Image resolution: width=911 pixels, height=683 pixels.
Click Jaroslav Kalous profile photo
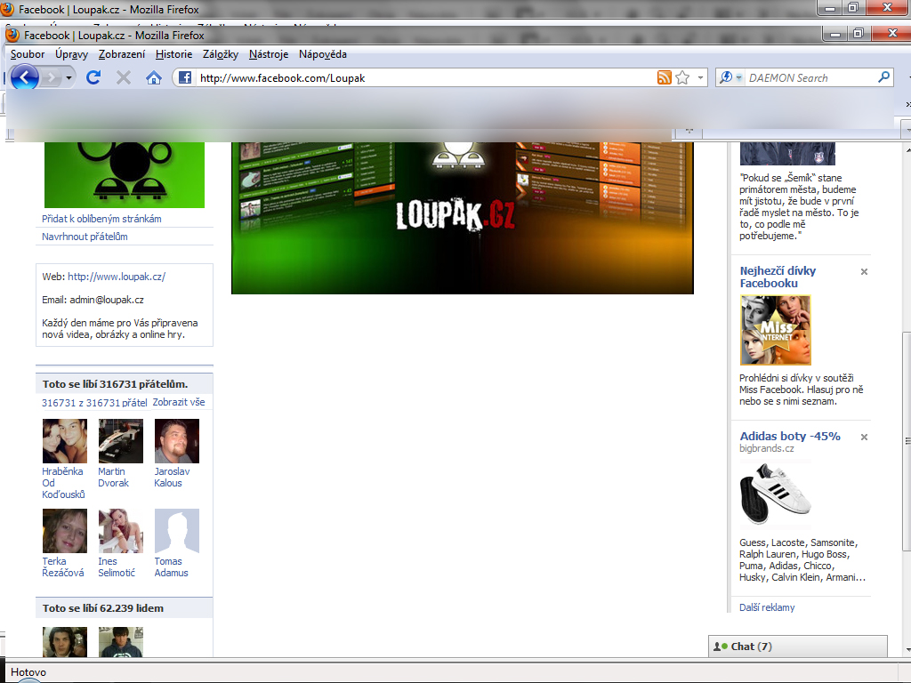[177, 441]
